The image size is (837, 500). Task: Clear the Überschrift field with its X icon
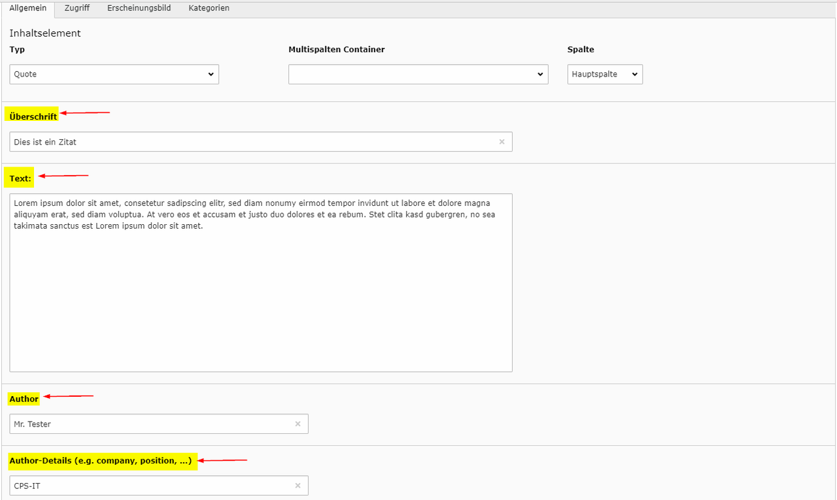(502, 142)
